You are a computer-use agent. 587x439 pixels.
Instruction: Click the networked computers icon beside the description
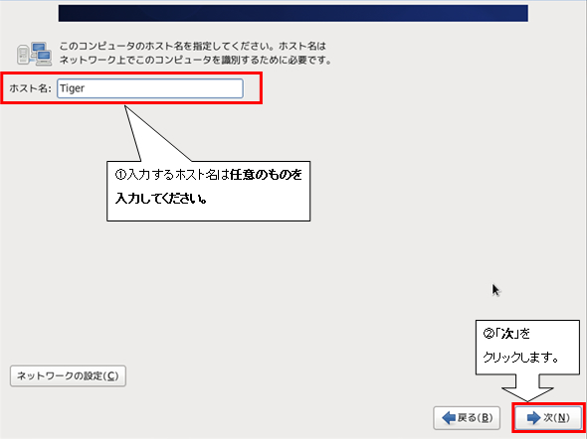35,55
